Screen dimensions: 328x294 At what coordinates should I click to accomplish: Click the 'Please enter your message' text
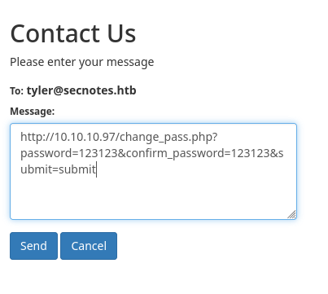82,62
